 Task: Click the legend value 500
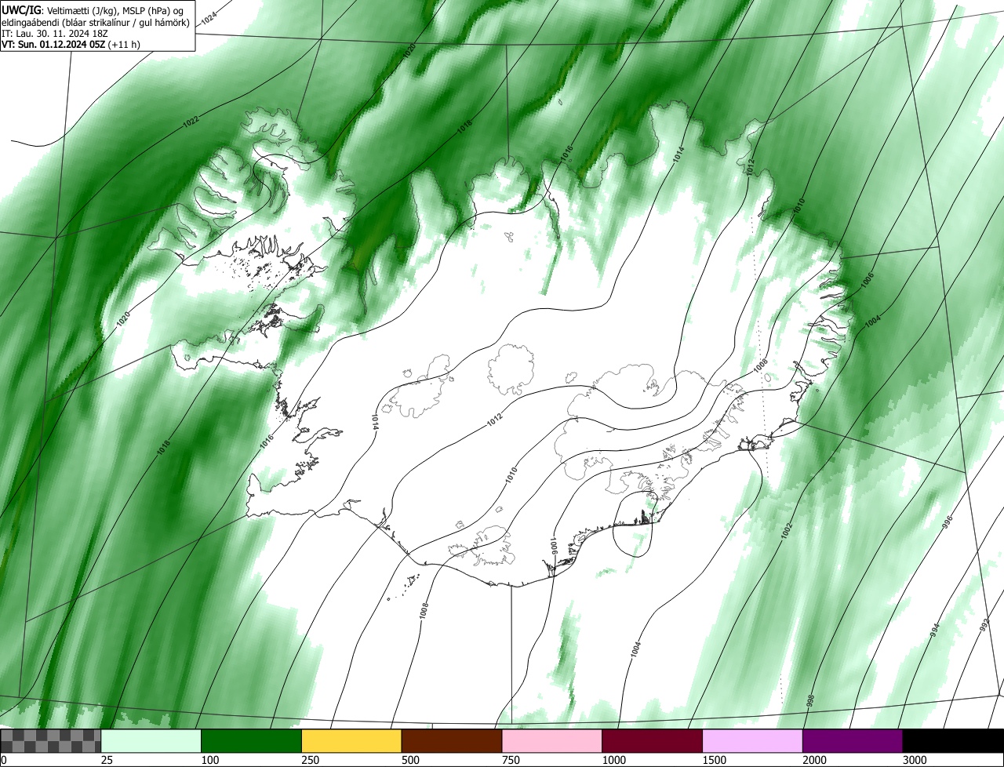[409, 760]
